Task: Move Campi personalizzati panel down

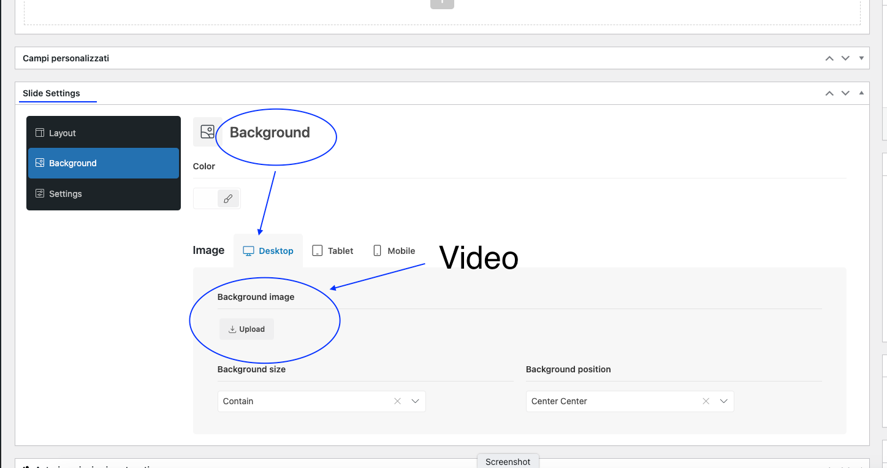Action: 845,58
